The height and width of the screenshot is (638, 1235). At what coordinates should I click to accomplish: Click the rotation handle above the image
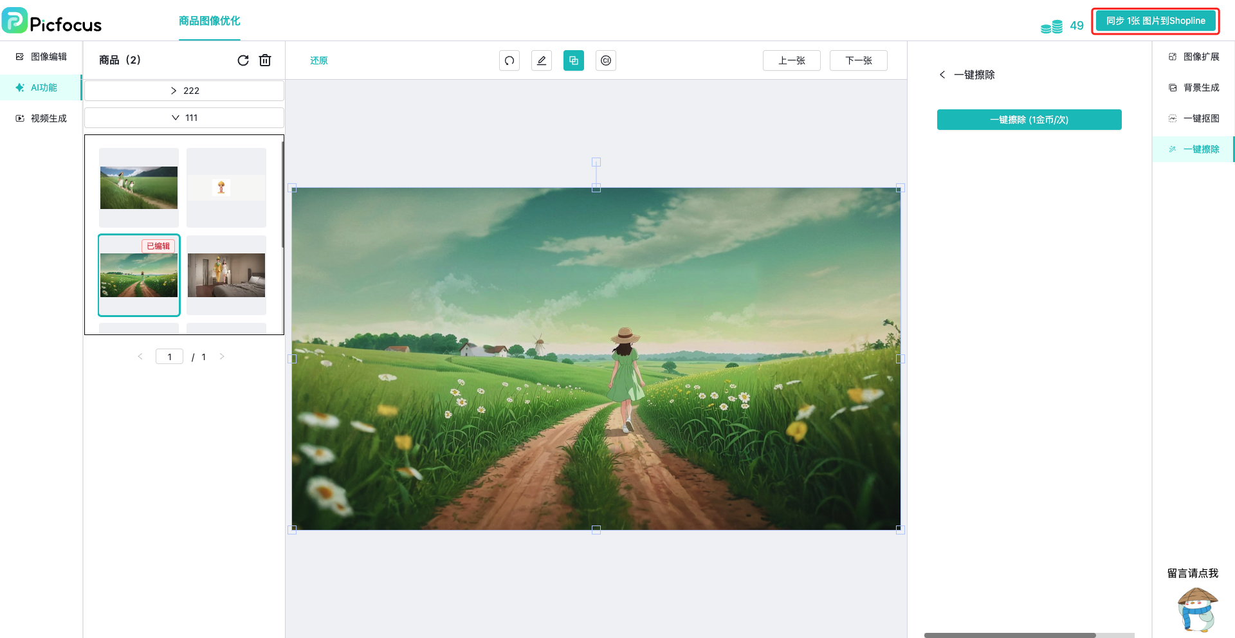coord(596,162)
